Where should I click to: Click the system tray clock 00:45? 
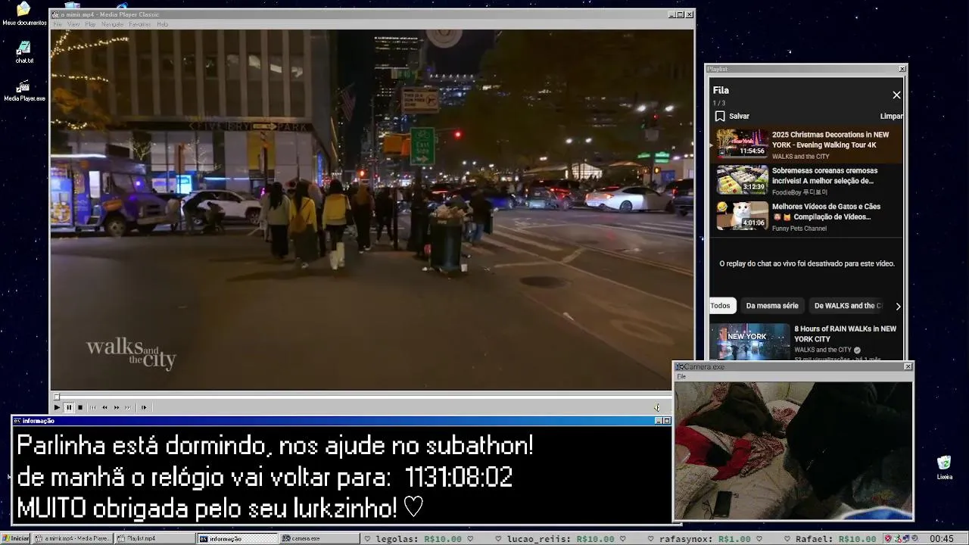942,539
